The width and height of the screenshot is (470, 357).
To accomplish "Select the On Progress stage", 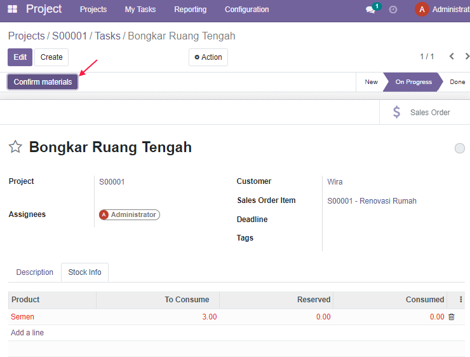I will (x=413, y=82).
